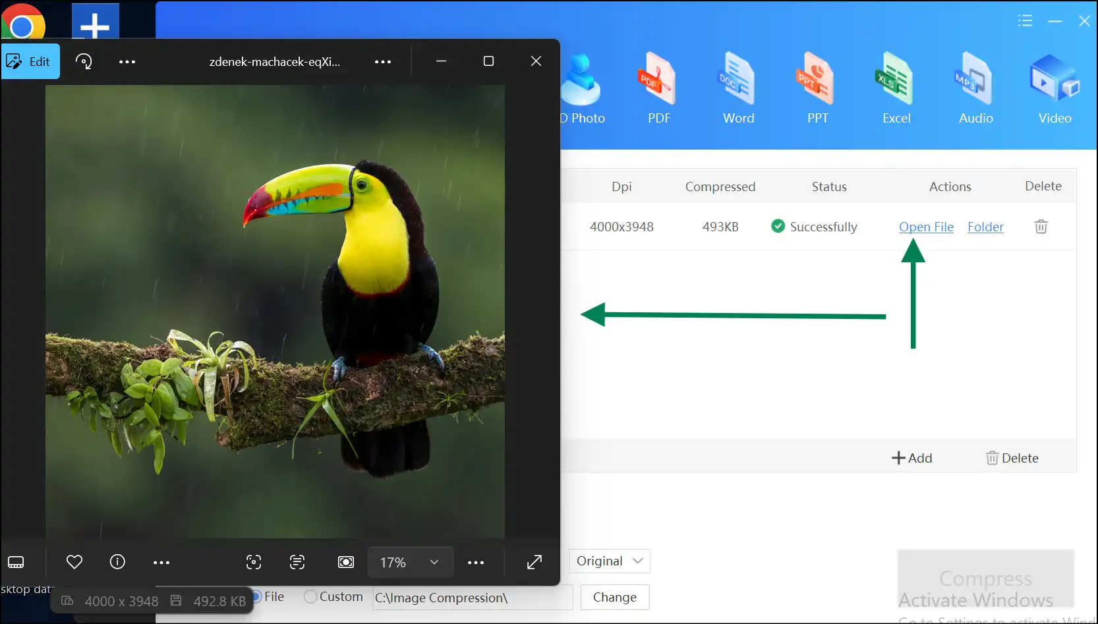Click the Folder link for compressed image
The width and height of the screenshot is (1098, 624).
985,227
